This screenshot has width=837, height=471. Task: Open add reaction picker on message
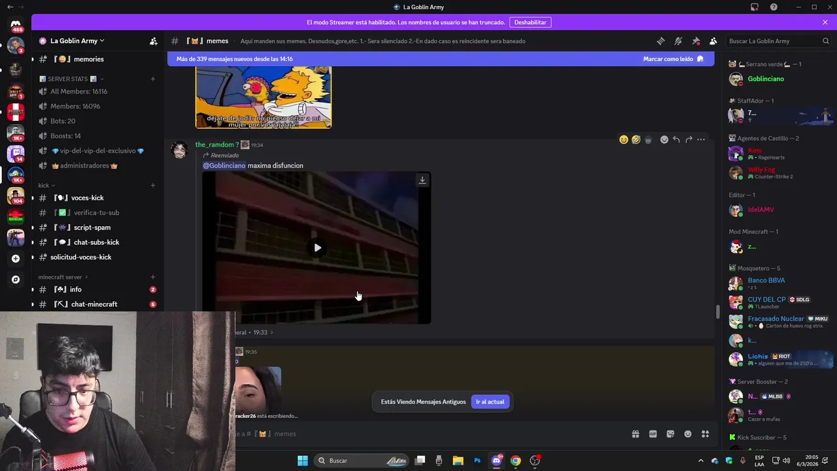pos(664,139)
